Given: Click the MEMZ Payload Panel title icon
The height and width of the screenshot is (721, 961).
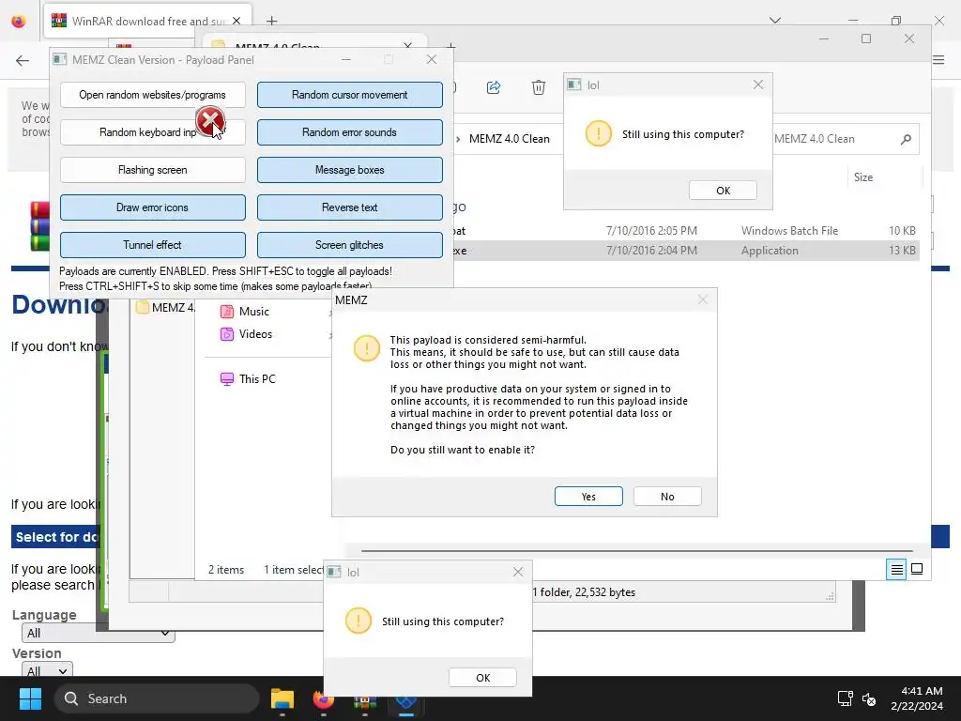Looking at the screenshot, I should [59, 59].
